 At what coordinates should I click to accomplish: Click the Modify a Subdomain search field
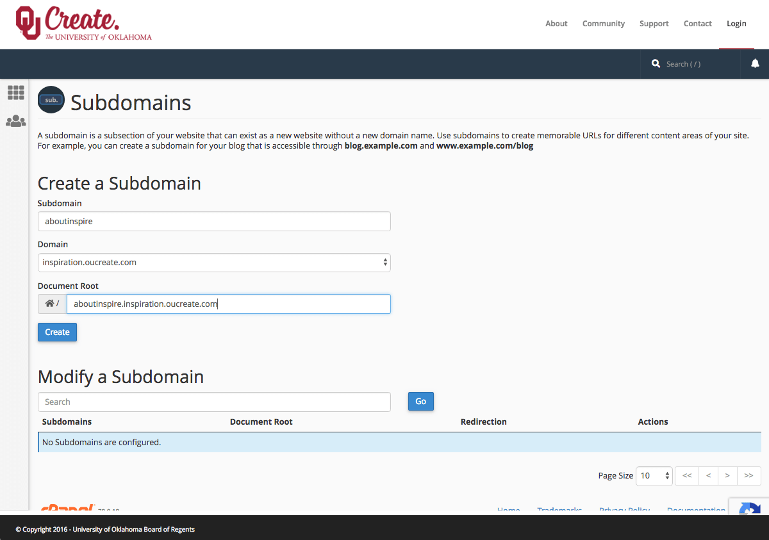coord(214,402)
